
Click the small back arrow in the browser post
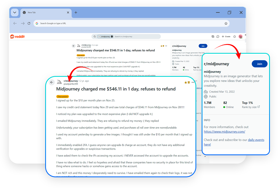tap(74, 46)
